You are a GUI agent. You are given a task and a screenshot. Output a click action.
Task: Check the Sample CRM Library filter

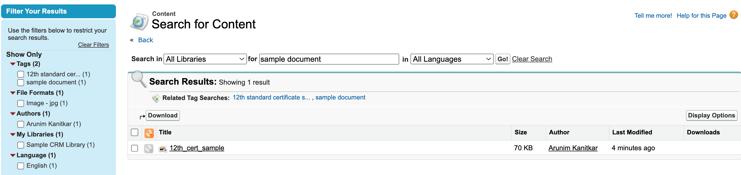21,145
